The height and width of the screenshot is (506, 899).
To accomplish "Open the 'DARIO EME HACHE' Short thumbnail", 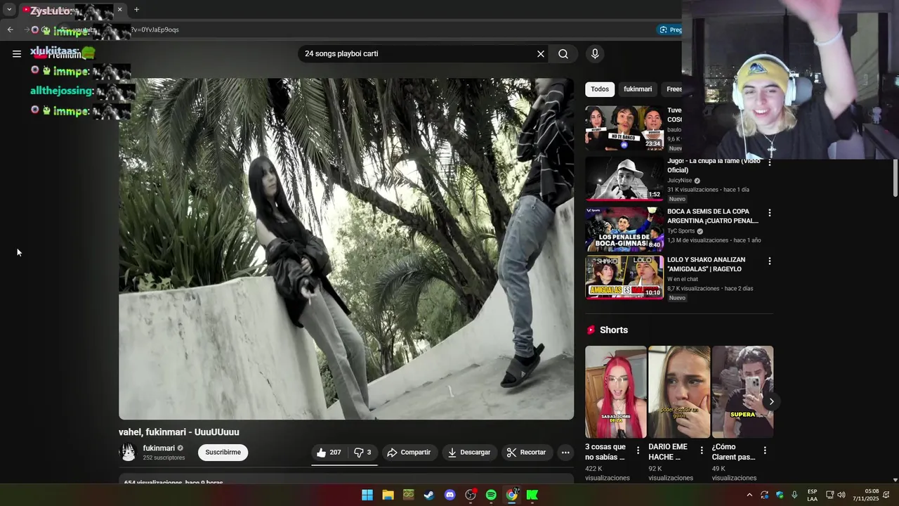I will [x=679, y=392].
